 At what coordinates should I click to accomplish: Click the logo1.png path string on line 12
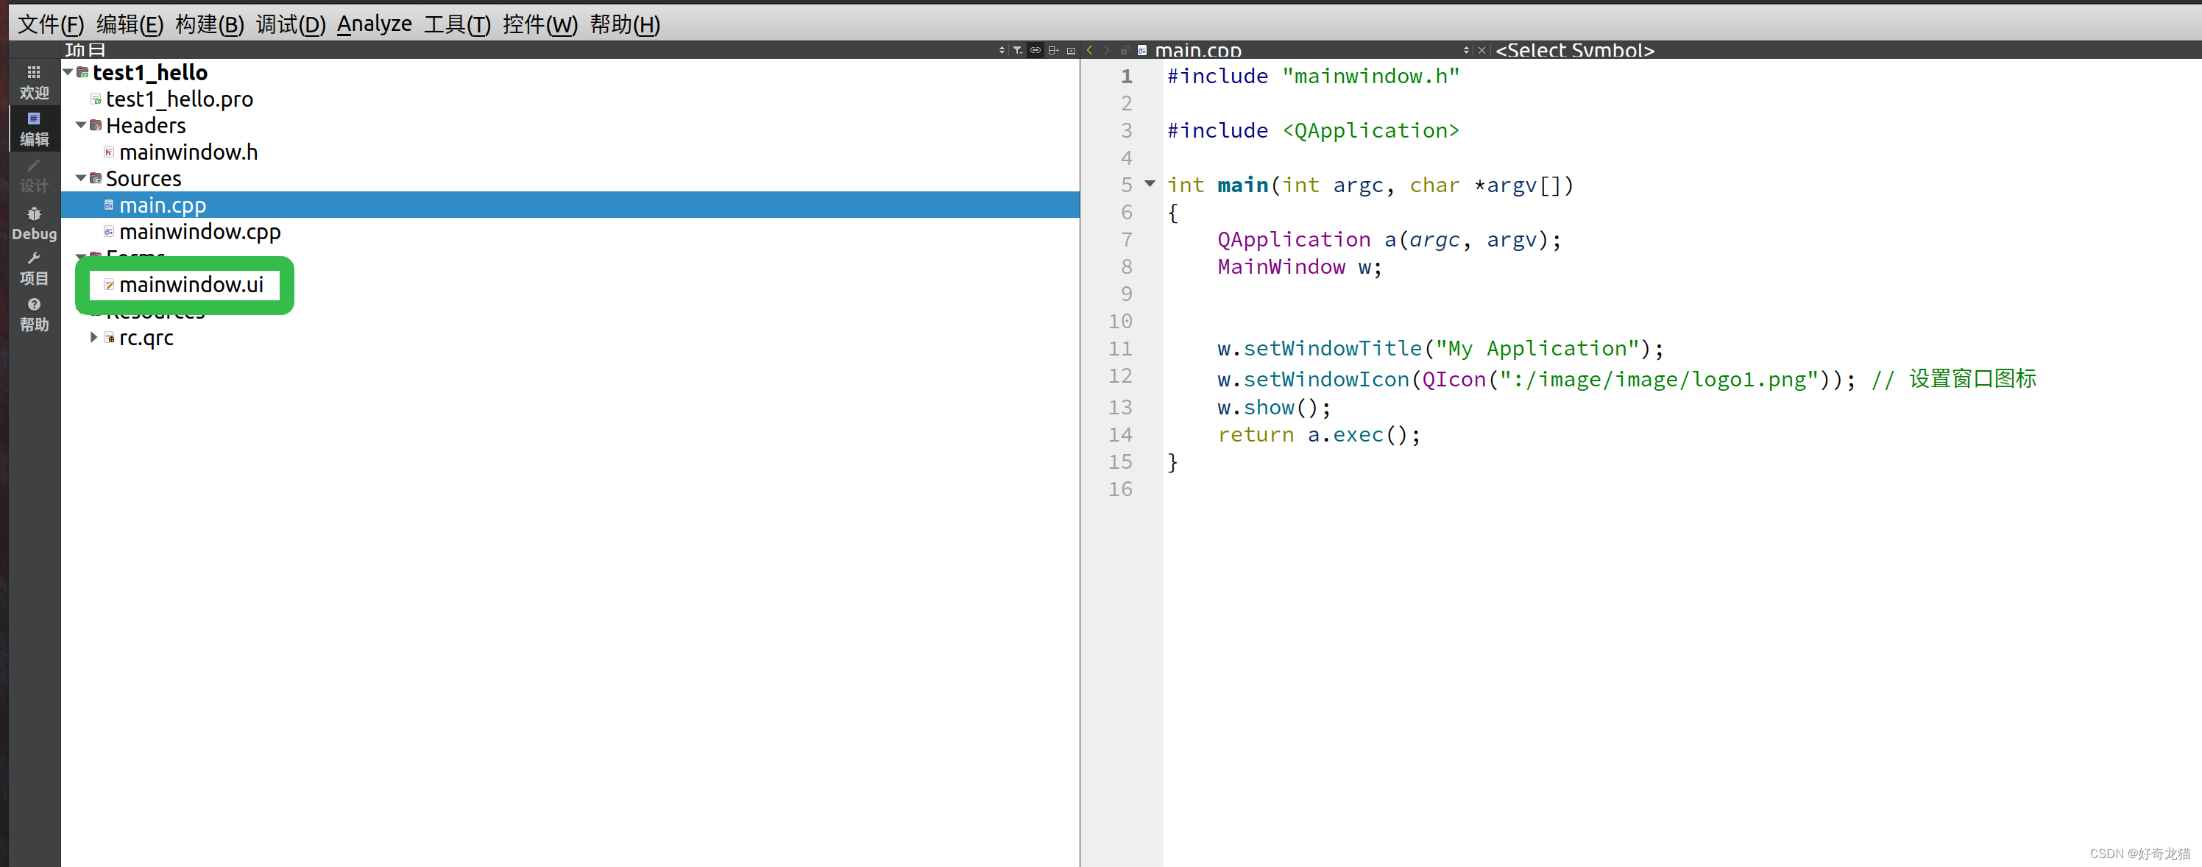tap(1658, 380)
